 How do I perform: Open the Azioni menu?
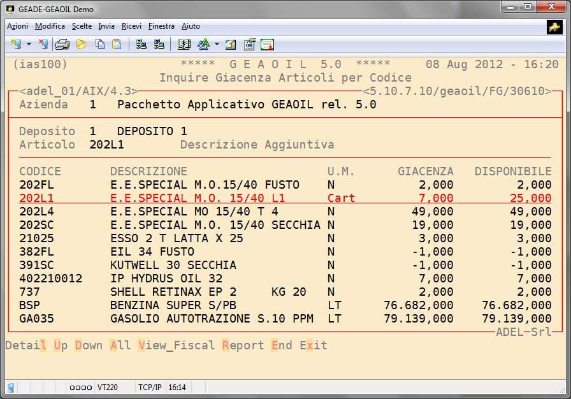(17, 26)
